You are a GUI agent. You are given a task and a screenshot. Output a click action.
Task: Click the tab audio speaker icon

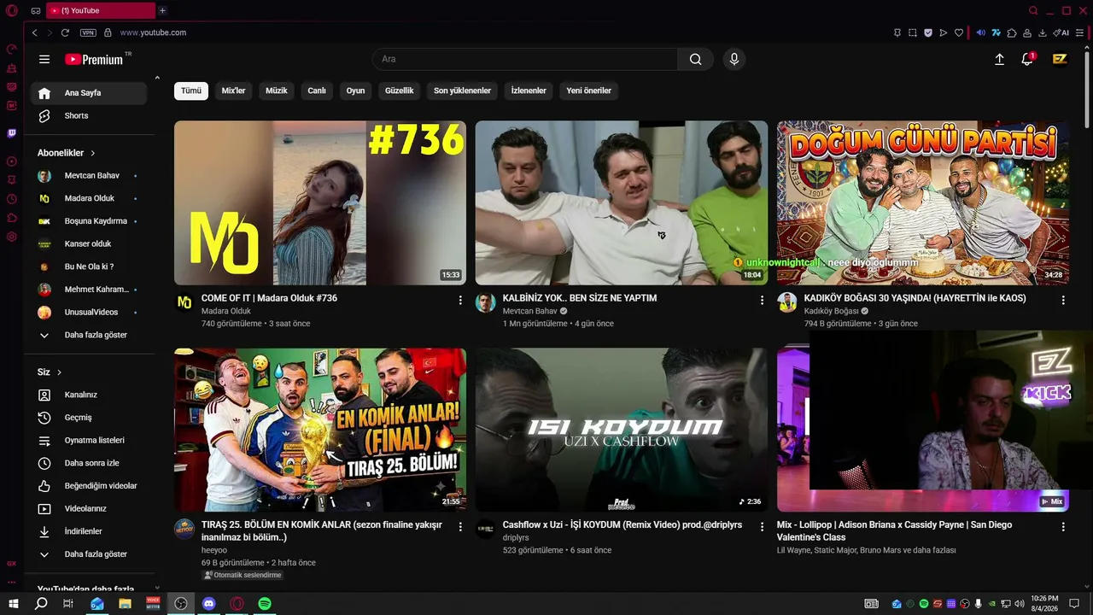click(x=980, y=32)
